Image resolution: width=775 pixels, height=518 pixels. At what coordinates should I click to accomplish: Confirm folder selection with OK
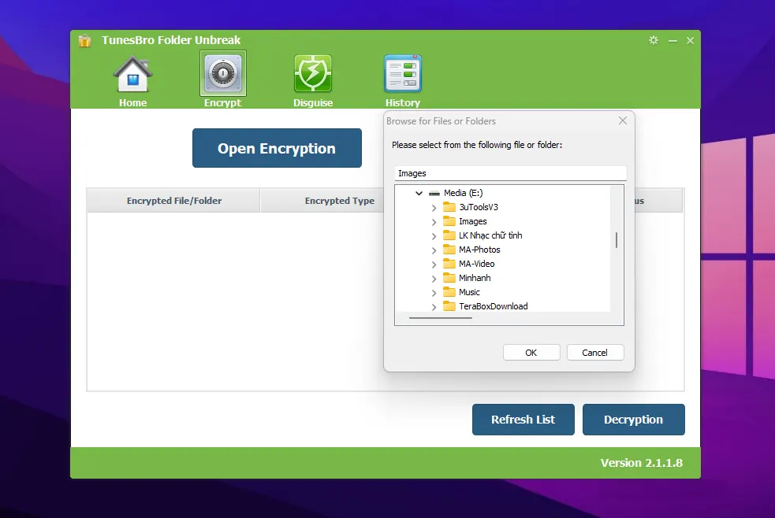[x=531, y=352]
